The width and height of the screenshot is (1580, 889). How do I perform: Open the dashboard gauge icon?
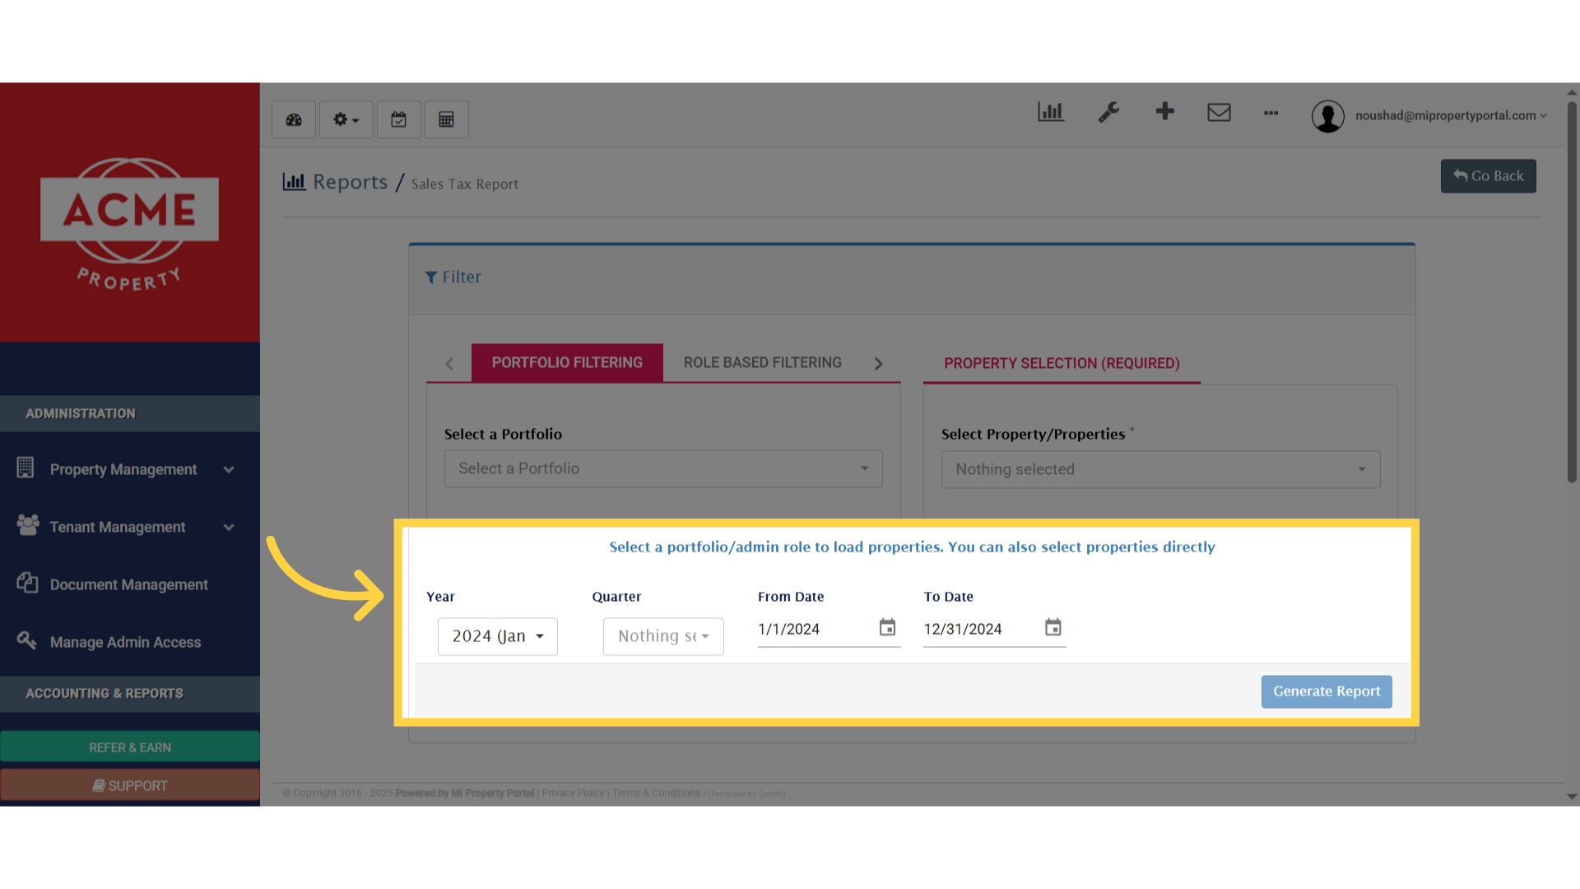pos(294,120)
